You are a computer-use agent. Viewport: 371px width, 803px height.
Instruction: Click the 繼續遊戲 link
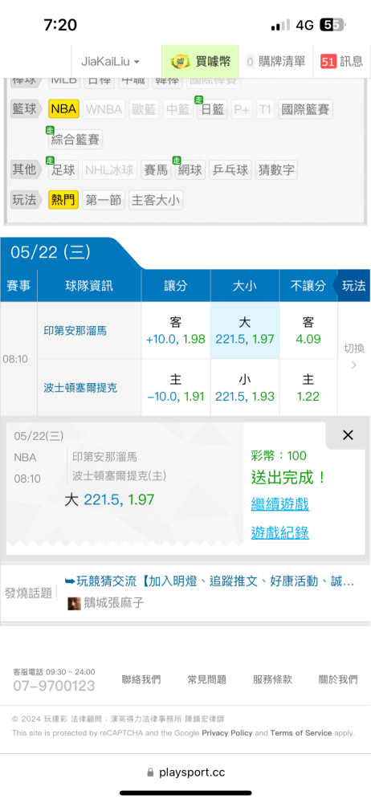[x=279, y=504]
